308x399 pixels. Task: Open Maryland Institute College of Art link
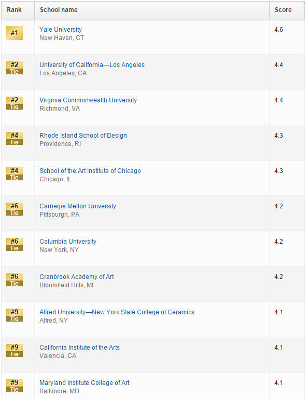tap(85, 383)
